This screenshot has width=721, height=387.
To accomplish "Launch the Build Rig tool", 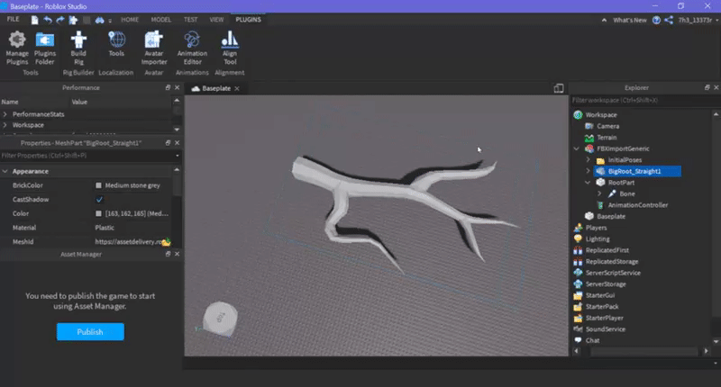I will (x=78, y=48).
